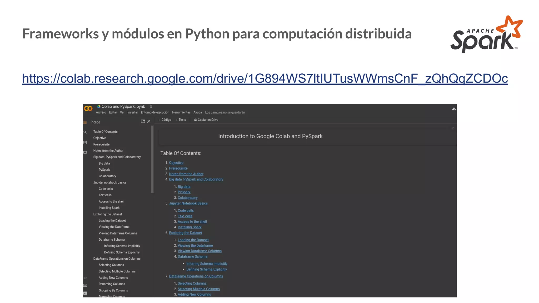This screenshot has width=539, height=303.
Task: Follow the Jupyter Notebook Basics content link
Action: (188, 203)
